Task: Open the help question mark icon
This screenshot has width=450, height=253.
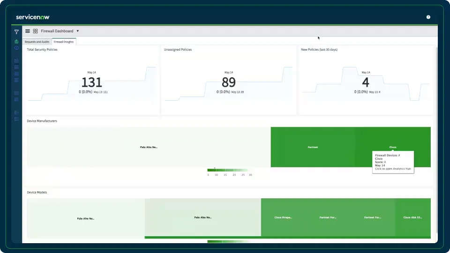Action: click(x=428, y=17)
